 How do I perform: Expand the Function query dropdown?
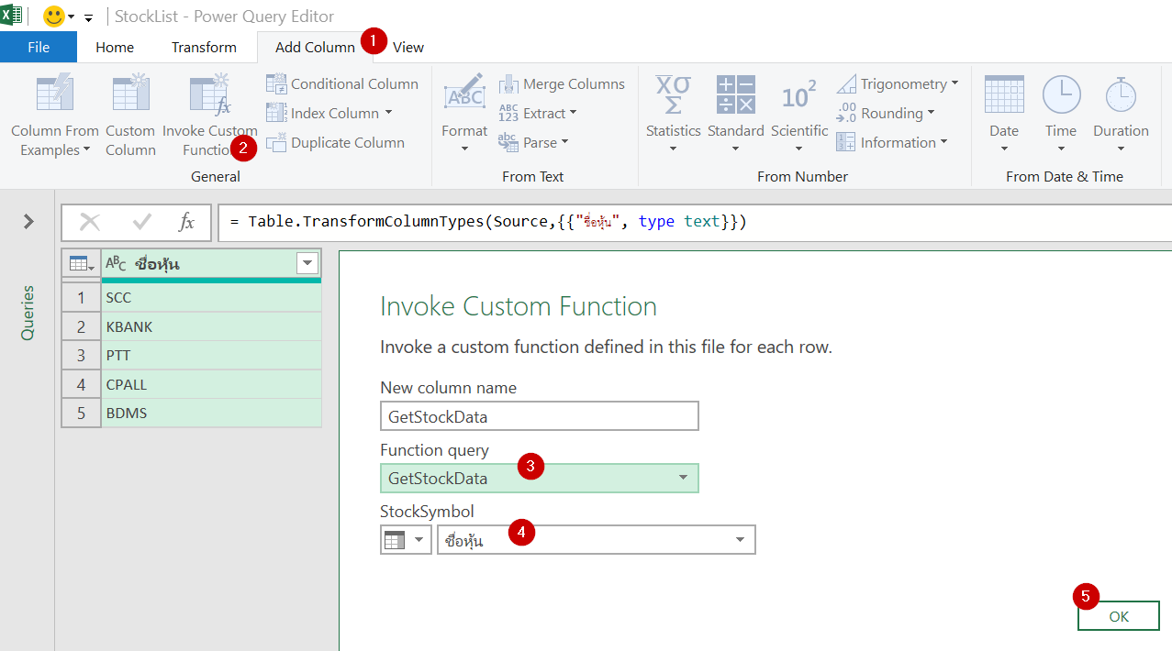(x=683, y=478)
